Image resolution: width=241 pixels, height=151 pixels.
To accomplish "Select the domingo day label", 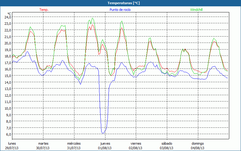I will 198,143.
